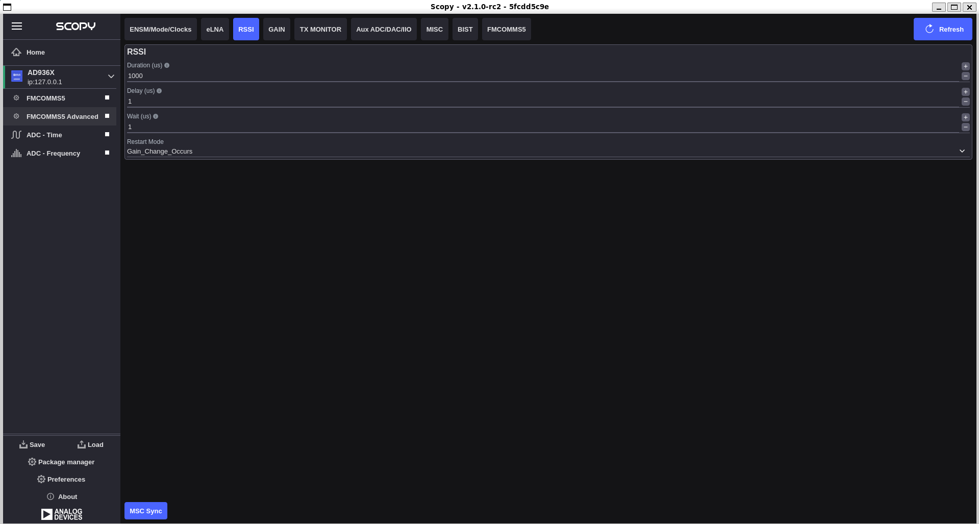Click the window menu icon in title bar

pos(7,7)
